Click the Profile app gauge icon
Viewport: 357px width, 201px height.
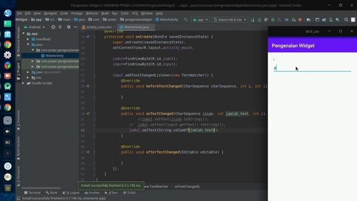coord(286,20)
